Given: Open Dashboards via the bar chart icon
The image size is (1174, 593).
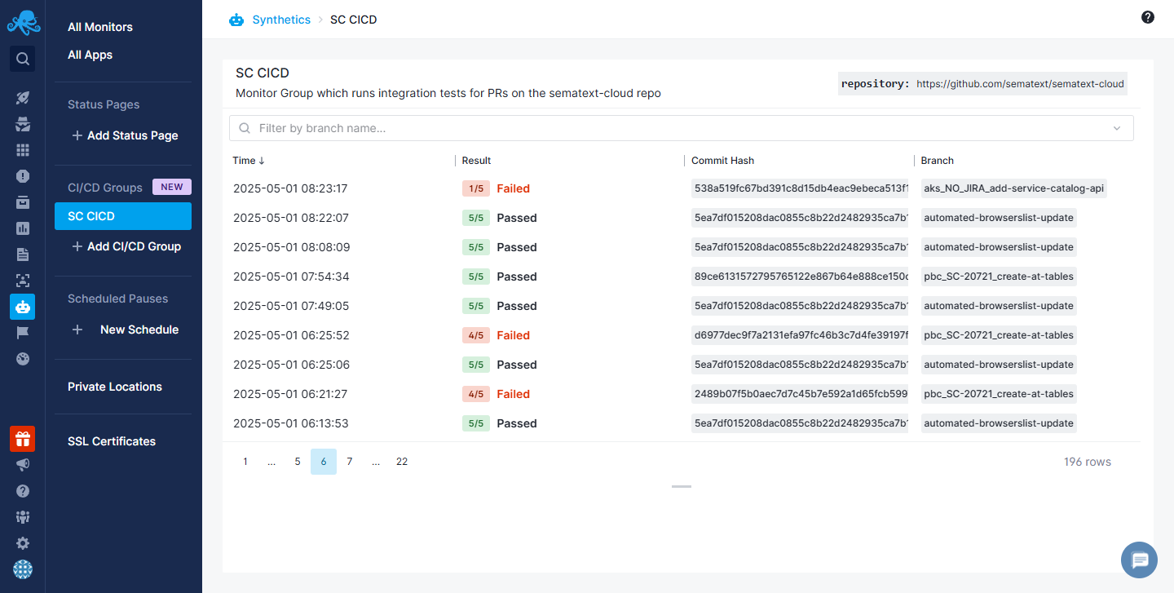Looking at the screenshot, I should click(x=22, y=228).
